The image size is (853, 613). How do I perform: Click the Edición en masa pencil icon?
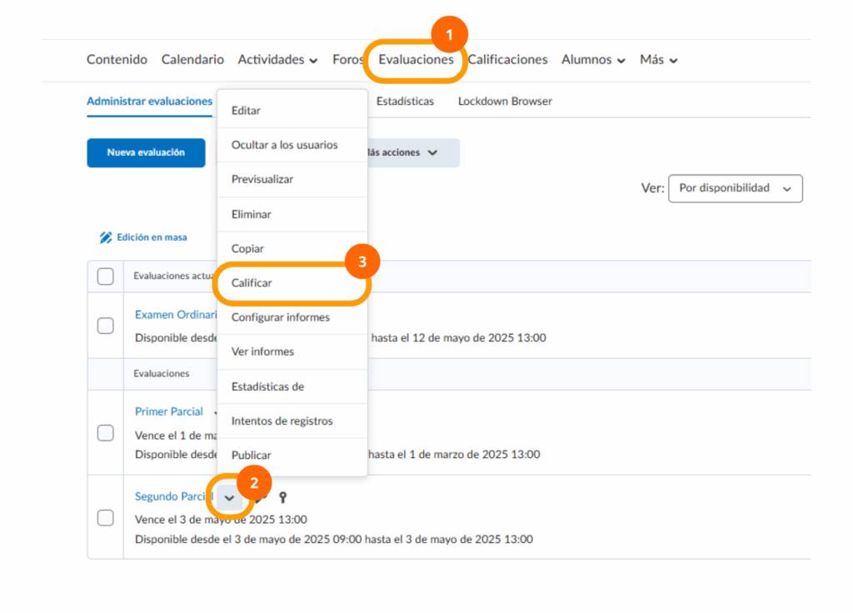(x=106, y=237)
